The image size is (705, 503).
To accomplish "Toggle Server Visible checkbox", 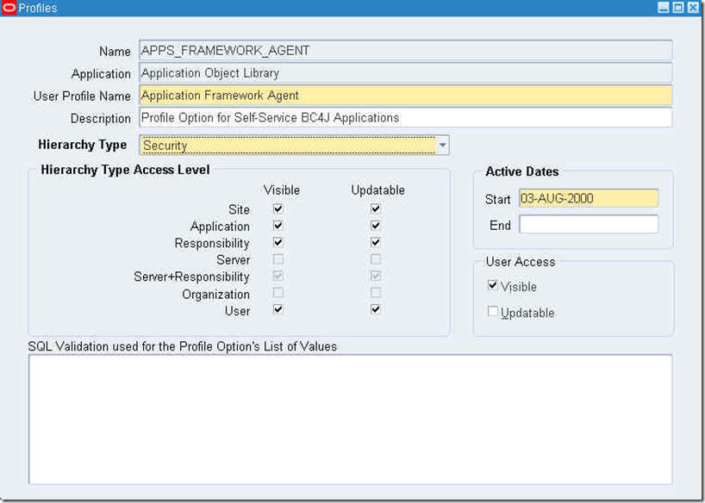I will pyautogui.click(x=278, y=259).
